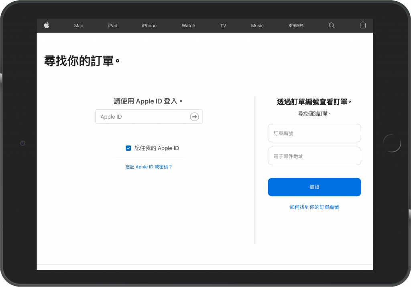This screenshot has height=287, width=411.
Task: Click the blue 繼續 button
Action: 314,187
